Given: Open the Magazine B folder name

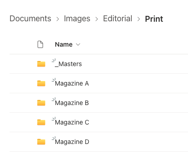Looking at the screenshot, I should (x=72, y=103).
